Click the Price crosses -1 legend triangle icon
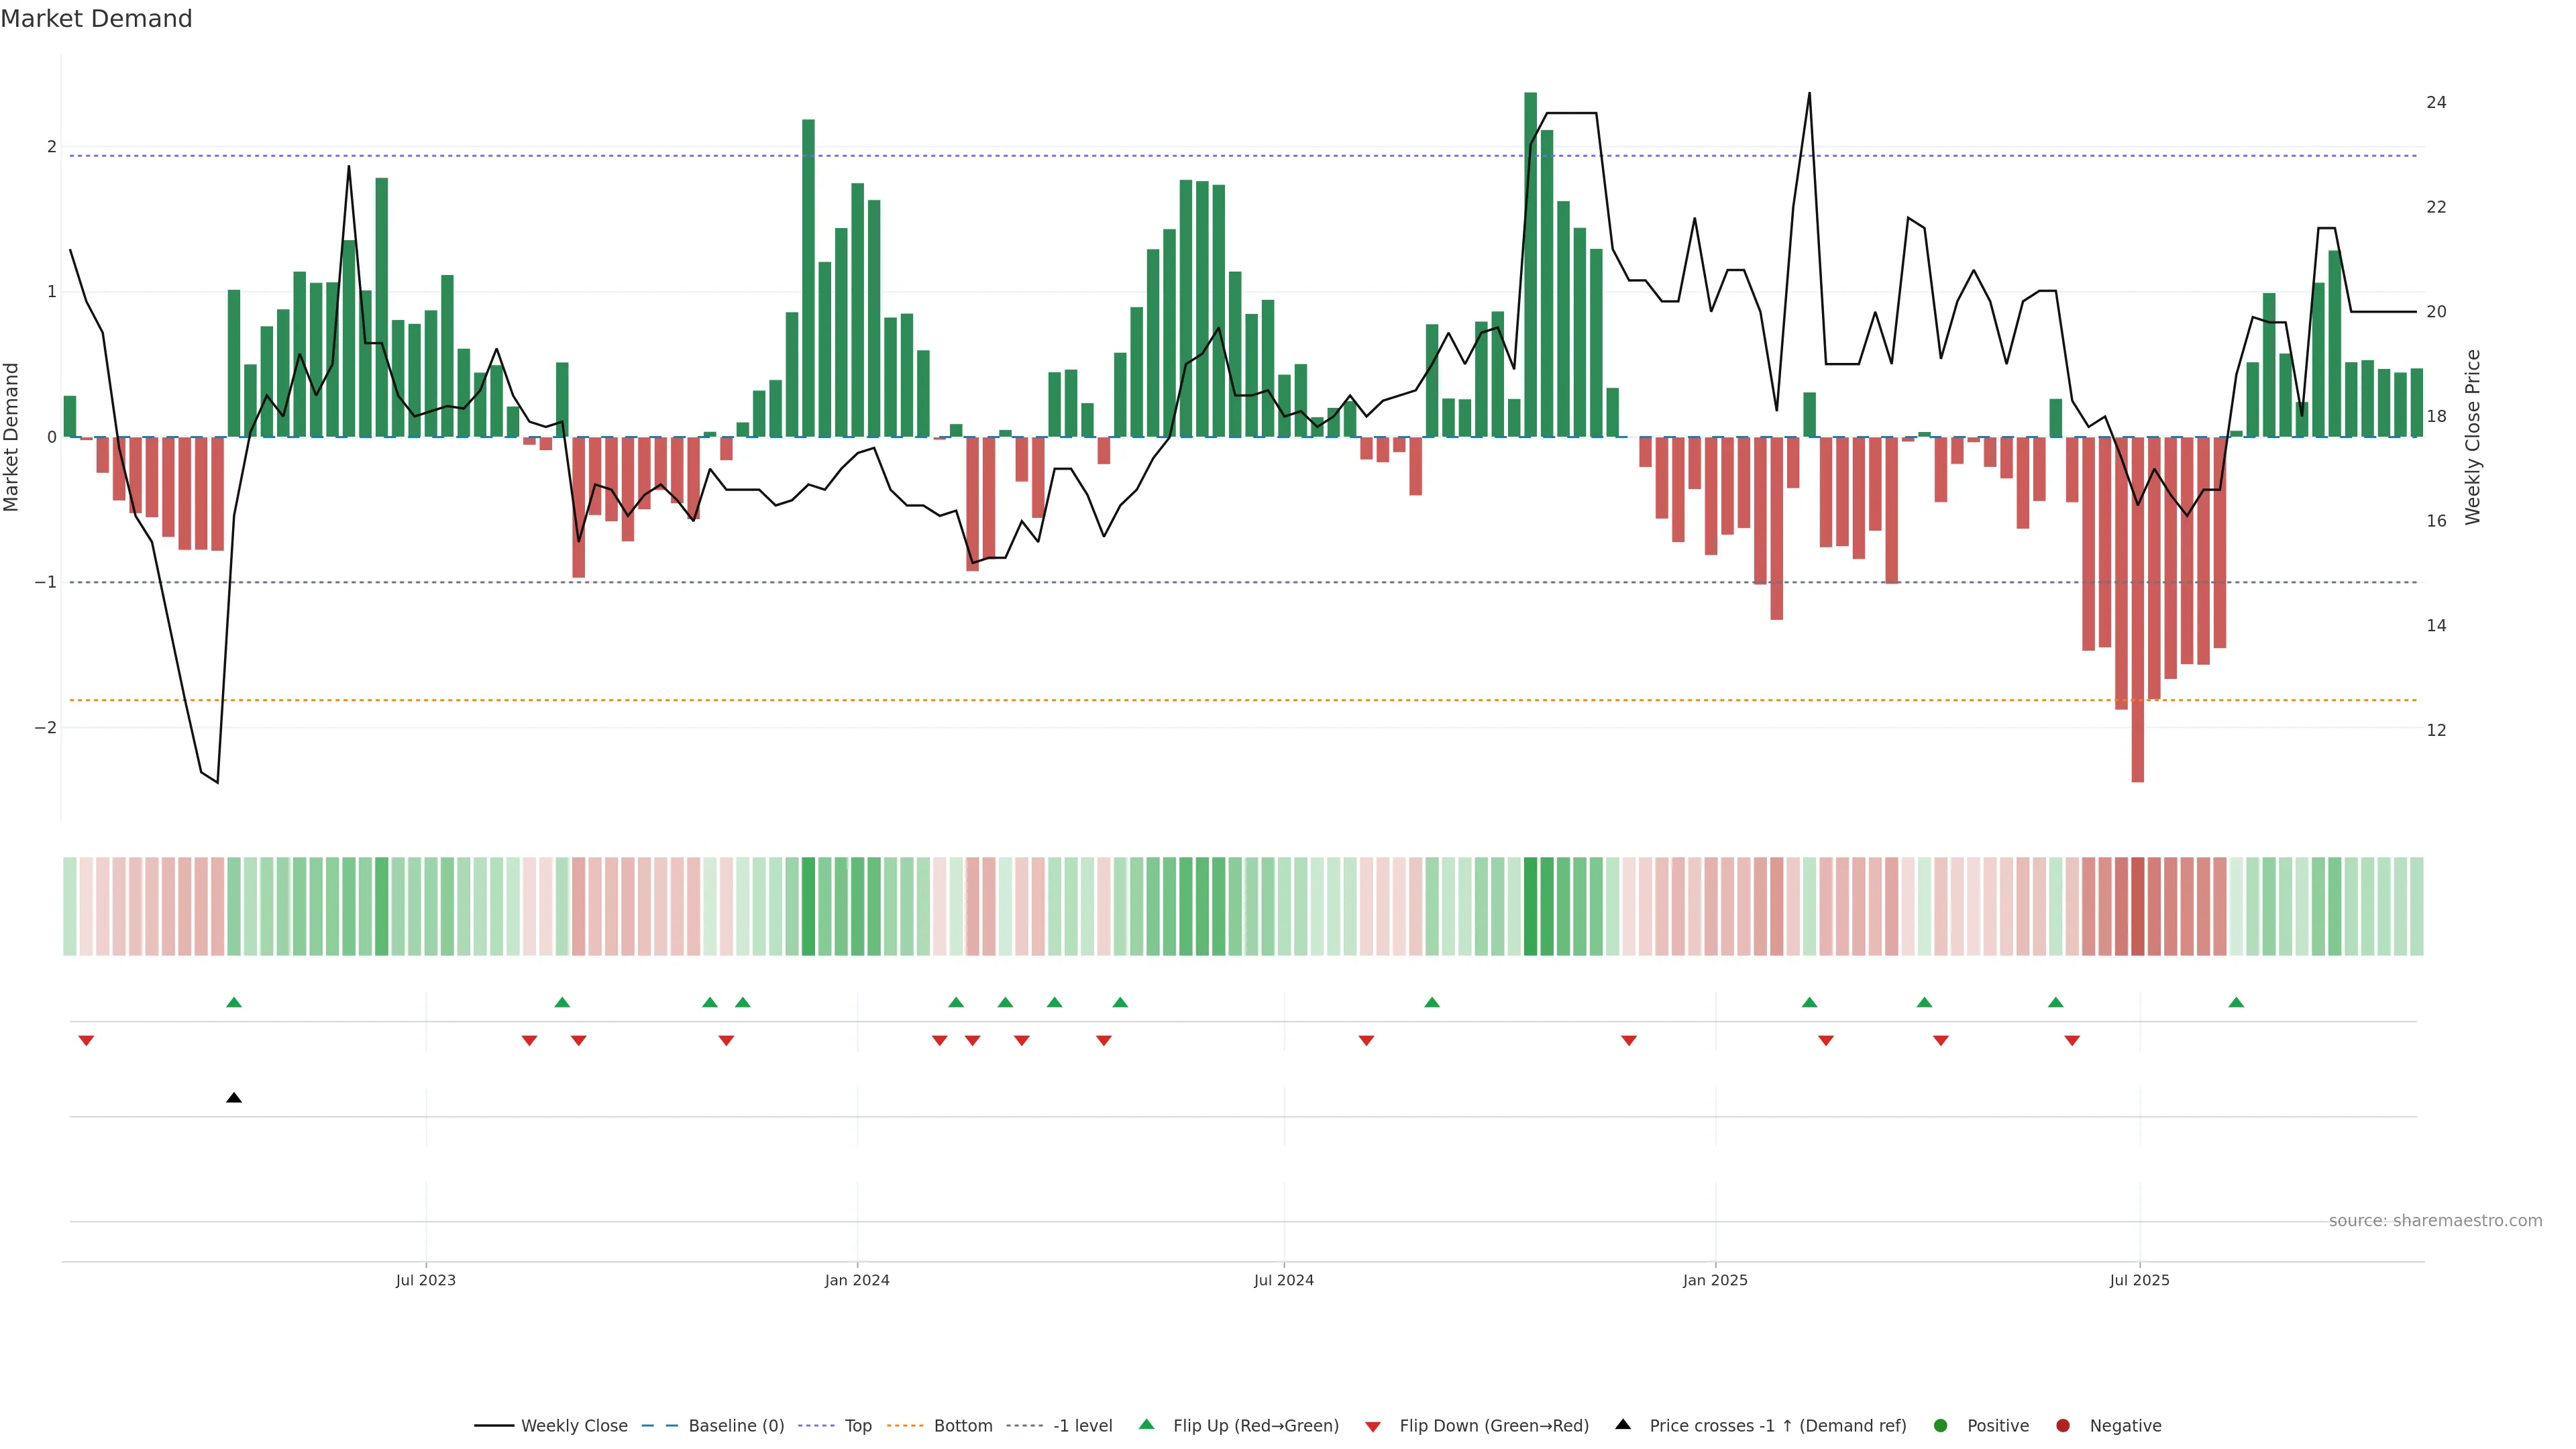This screenshot has height=1449, width=2576. pos(1623,1425)
